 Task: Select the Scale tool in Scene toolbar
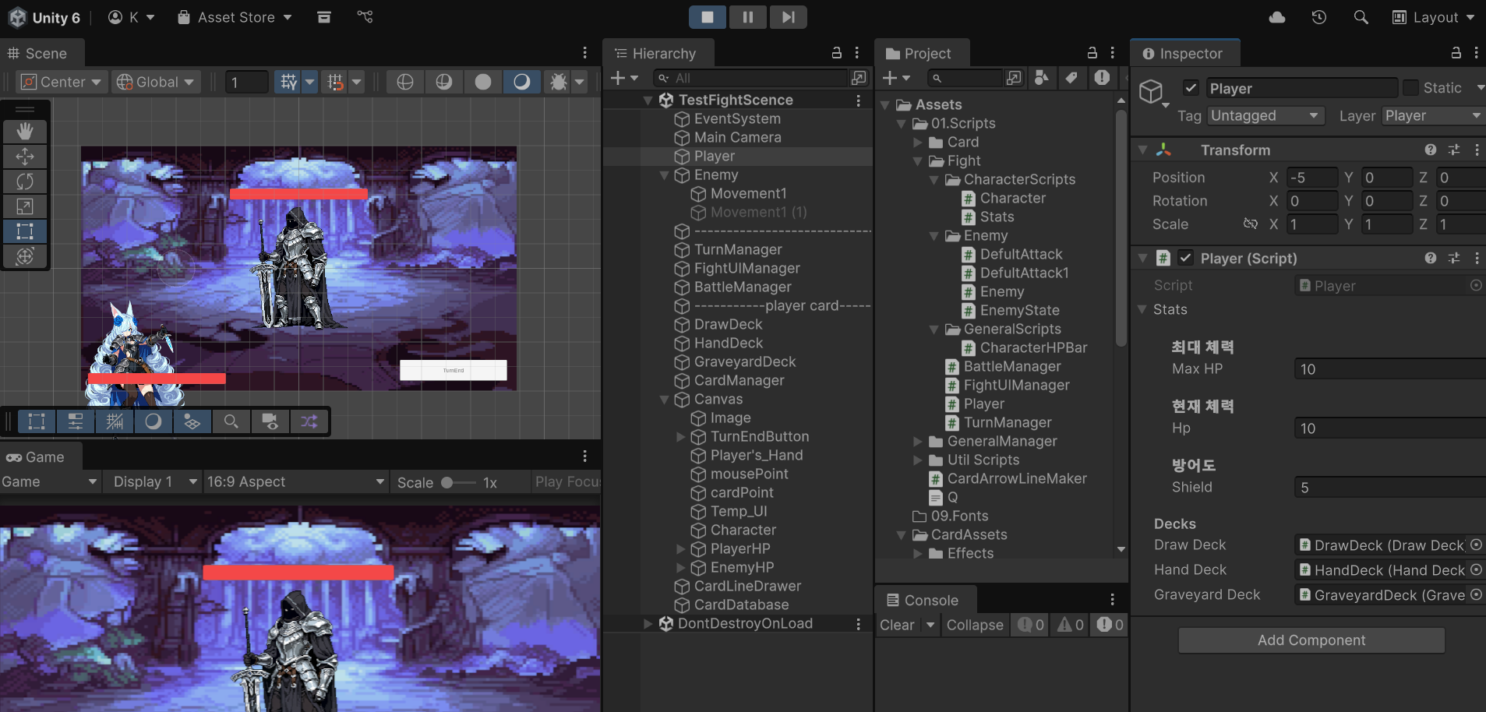25,206
